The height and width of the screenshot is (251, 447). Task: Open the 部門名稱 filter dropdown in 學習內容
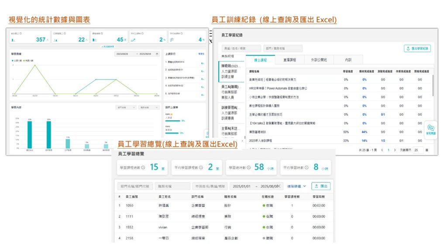click(125, 107)
